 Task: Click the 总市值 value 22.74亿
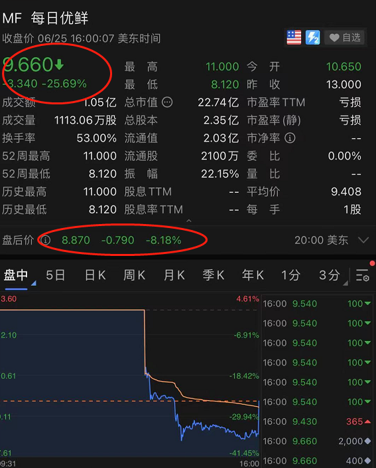coord(219,102)
